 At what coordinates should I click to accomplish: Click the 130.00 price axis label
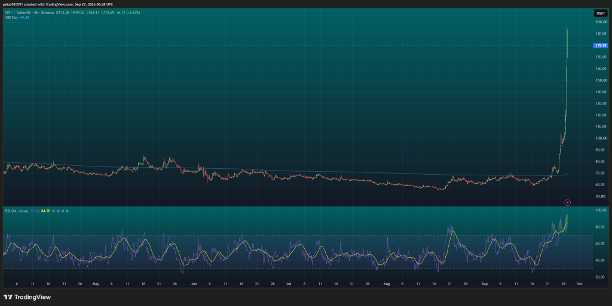[x=601, y=104]
